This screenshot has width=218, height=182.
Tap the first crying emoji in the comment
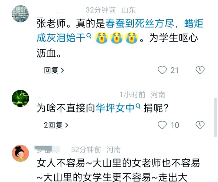point(102,38)
